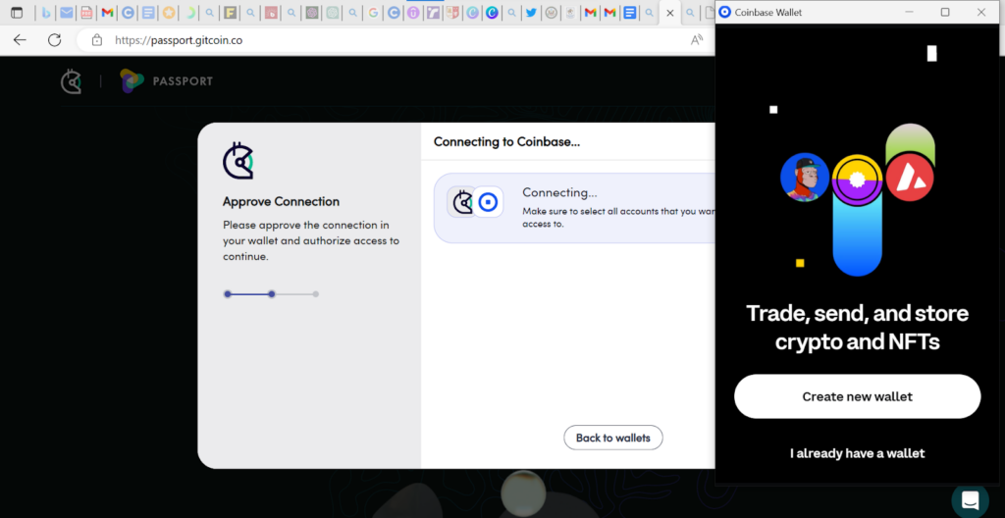Image resolution: width=1005 pixels, height=518 pixels.
Task: Select I already have a wallet
Action: coord(857,453)
